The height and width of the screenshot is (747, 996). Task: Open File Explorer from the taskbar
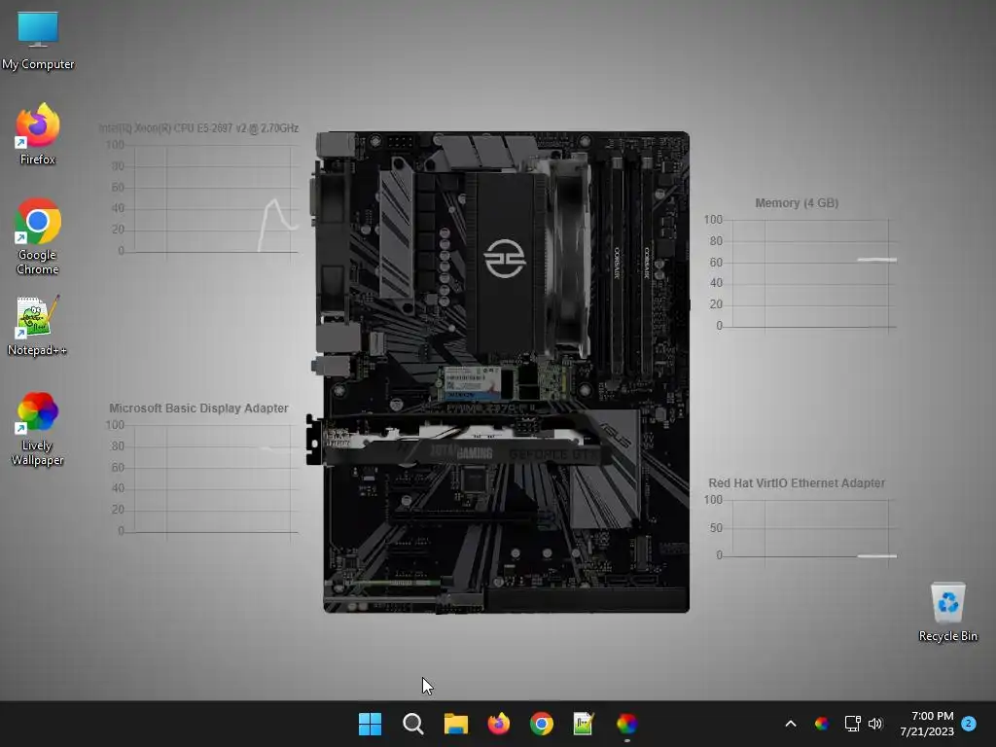pos(455,724)
